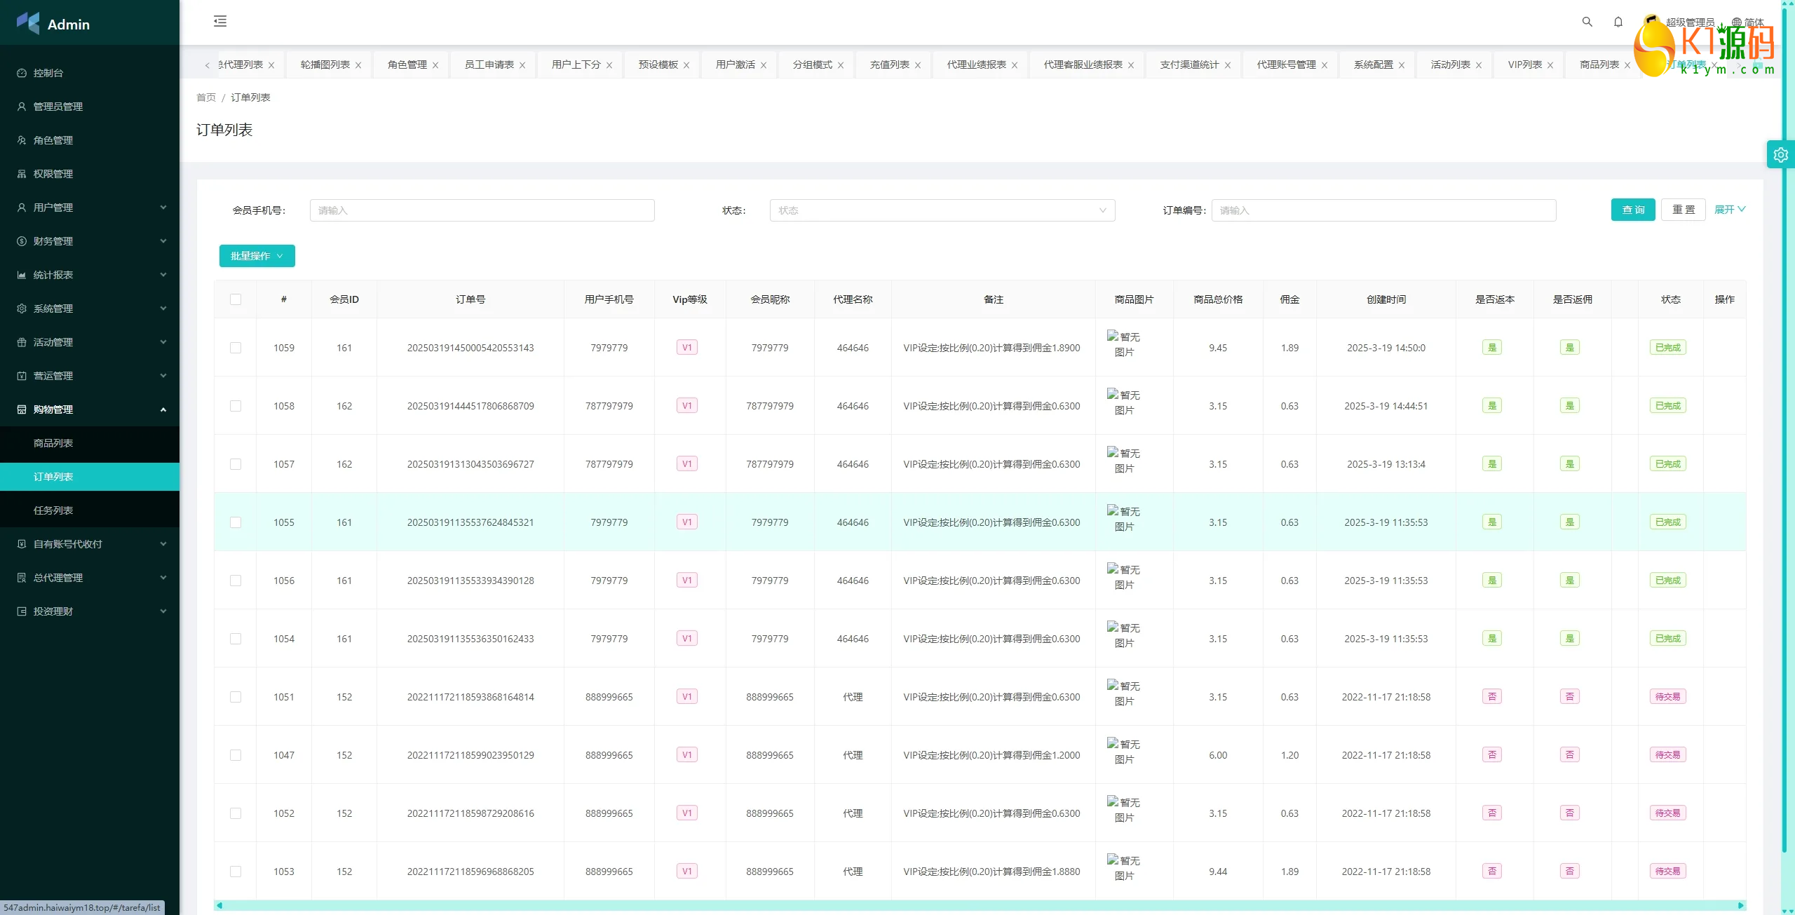Focus the 会员手机号 input field
Viewport: 1795px width, 915px height.
[482, 210]
